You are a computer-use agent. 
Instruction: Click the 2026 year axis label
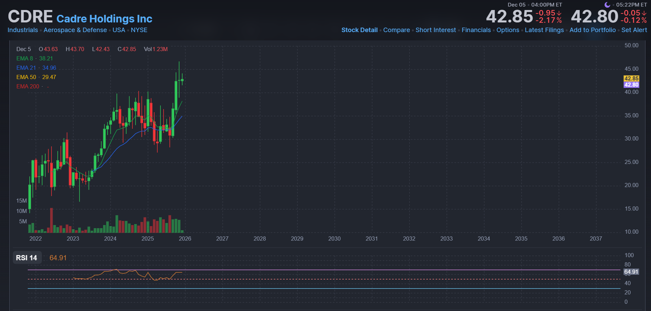185,239
